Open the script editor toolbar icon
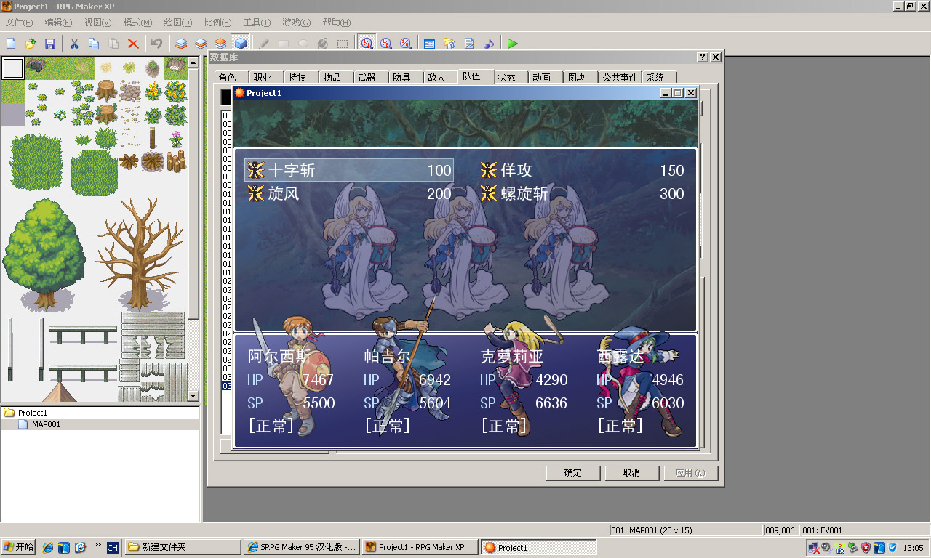 469,44
